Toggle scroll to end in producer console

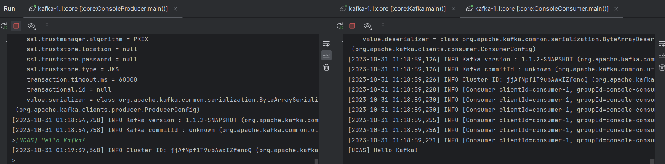(326, 55)
